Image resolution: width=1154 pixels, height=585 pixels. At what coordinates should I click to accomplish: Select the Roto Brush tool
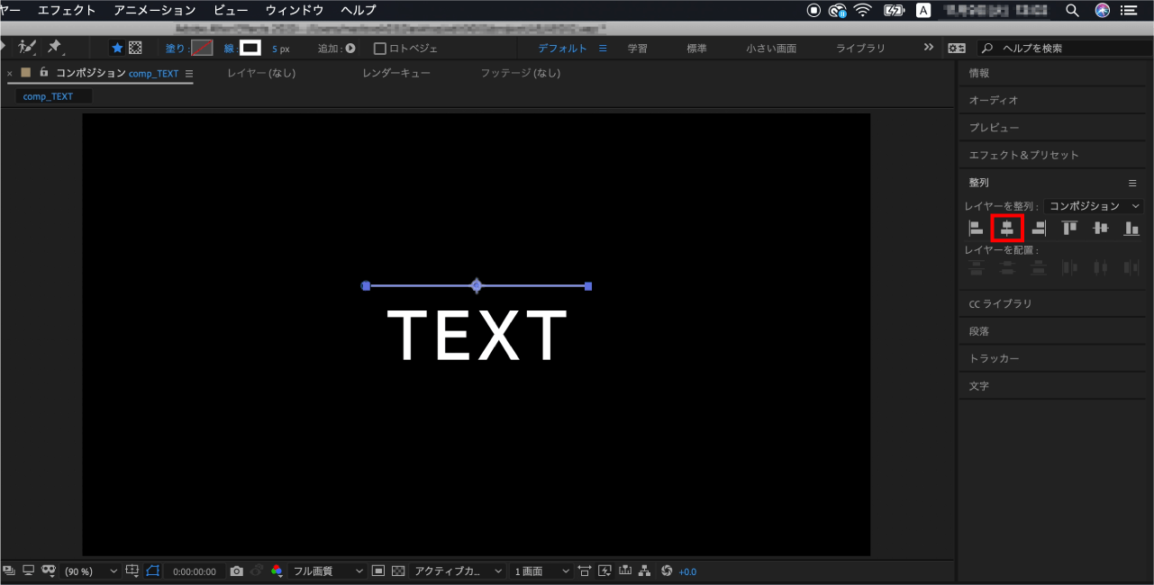(27, 47)
